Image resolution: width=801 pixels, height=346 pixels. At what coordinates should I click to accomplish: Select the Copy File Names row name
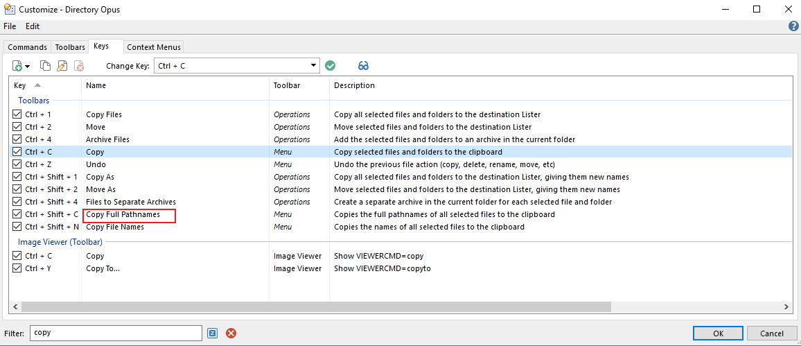[x=115, y=227]
